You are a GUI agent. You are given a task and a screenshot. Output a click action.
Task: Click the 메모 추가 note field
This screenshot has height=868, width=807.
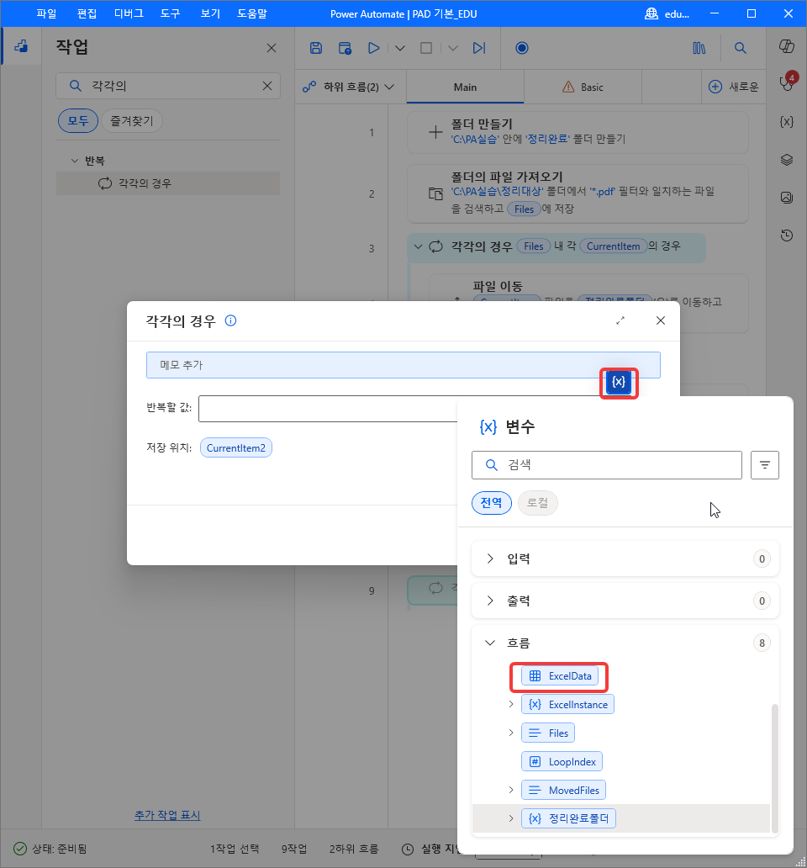(x=403, y=365)
